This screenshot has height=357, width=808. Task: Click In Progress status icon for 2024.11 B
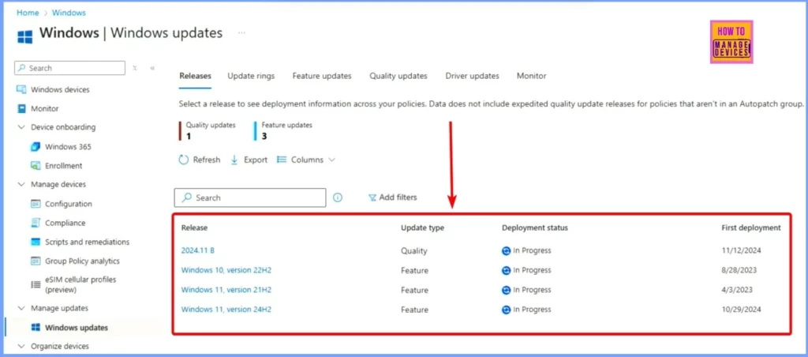[506, 250]
